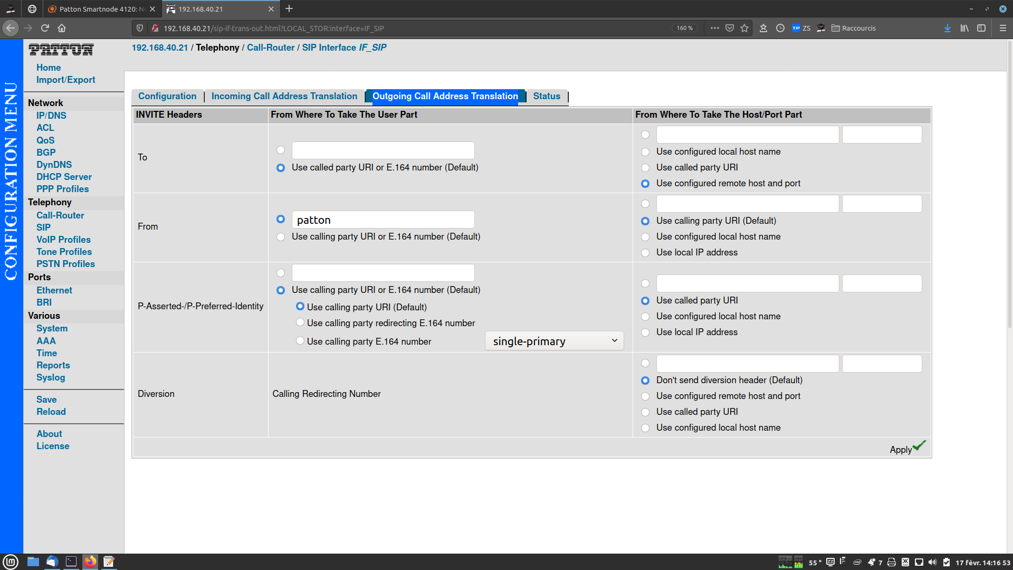Viewport: 1013px width, 570px height.
Task: Select 'Don't send diversion header (Default)' radio
Action: pos(645,381)
